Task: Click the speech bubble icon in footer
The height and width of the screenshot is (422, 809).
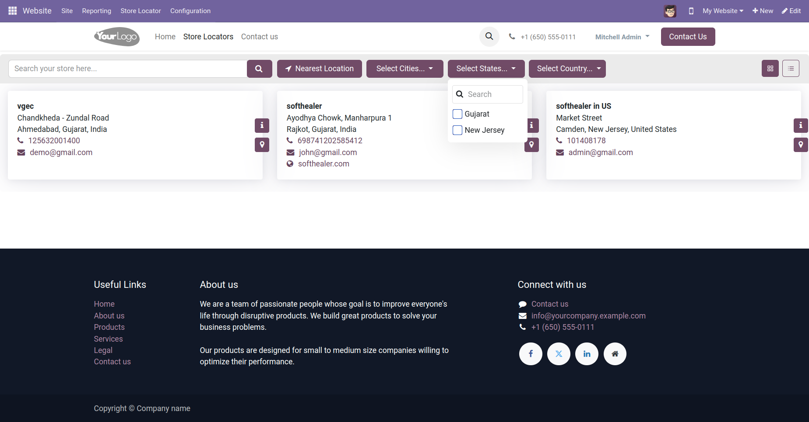Action: pos(523,304)
